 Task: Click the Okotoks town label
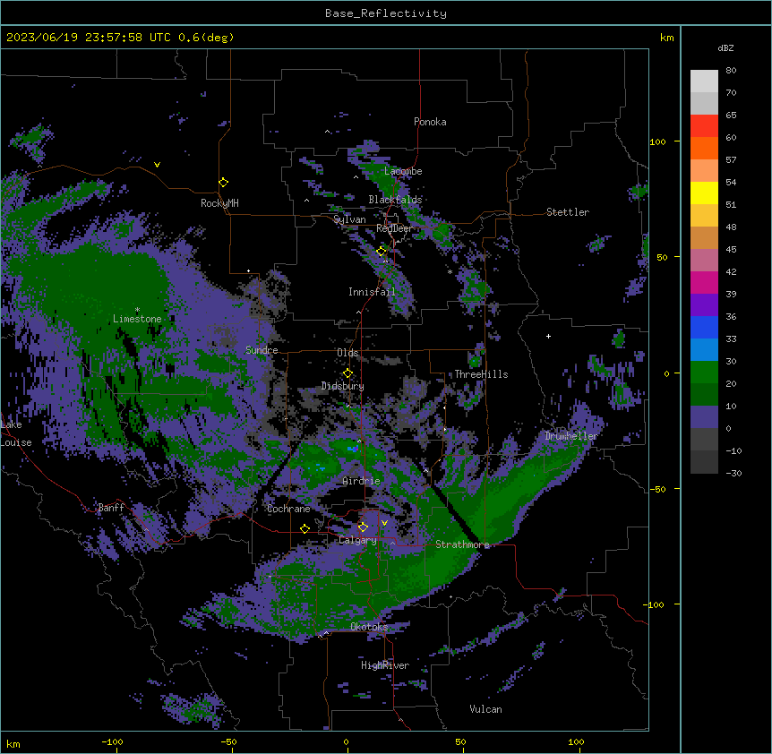point(369,627)
